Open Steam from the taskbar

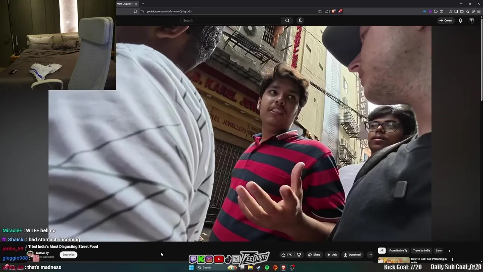258,267
